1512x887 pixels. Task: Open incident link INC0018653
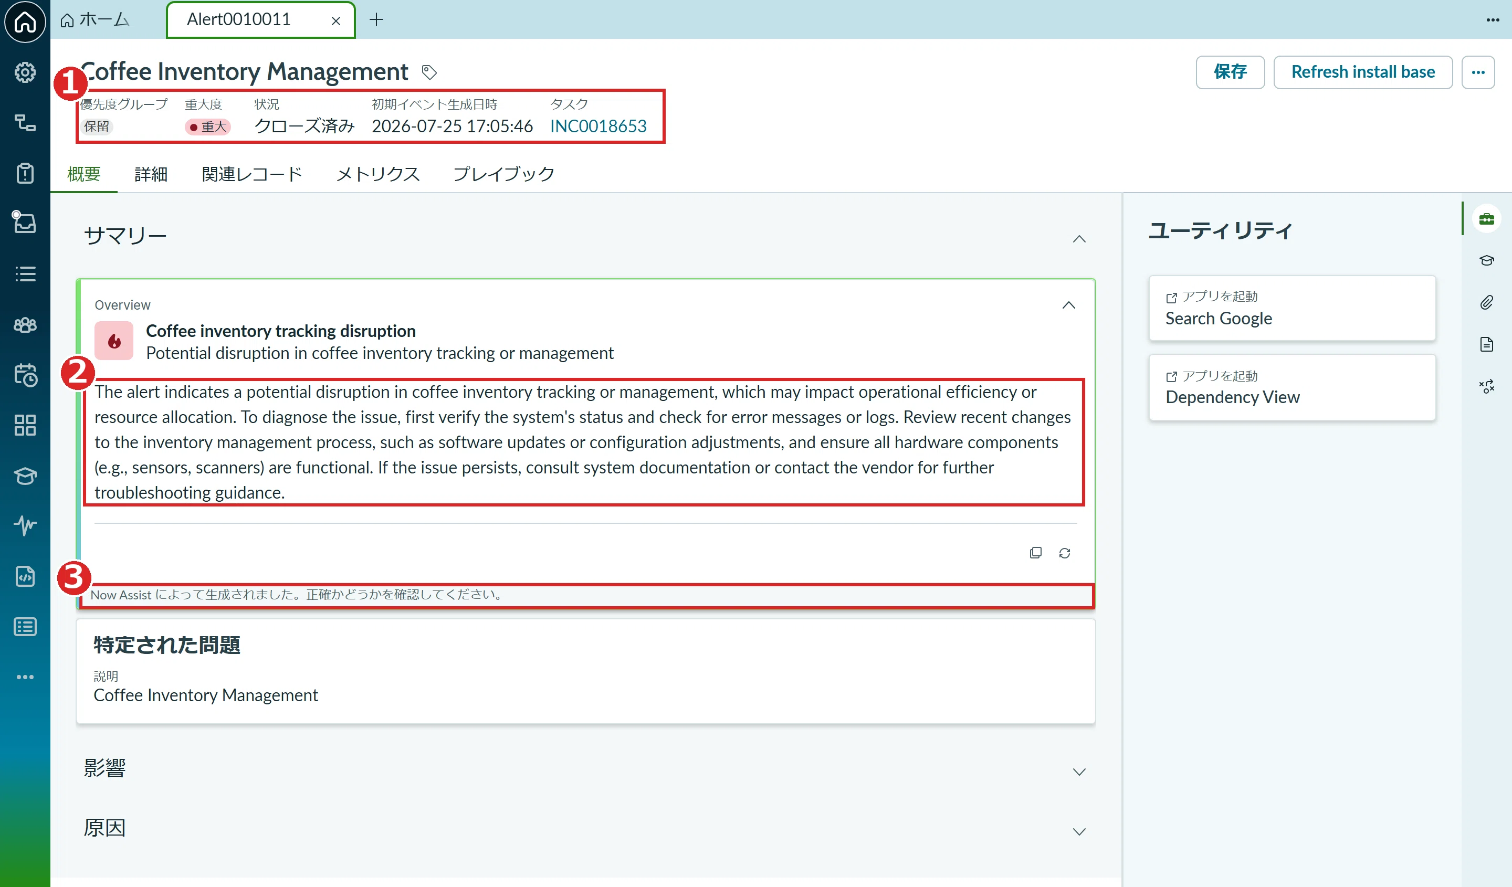(x=598, y=126)
